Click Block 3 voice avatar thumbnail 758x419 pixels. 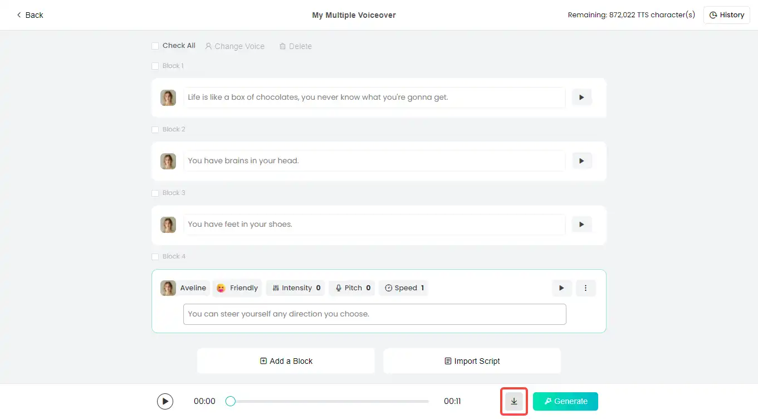pyautogui.click(x=168, y=225)
